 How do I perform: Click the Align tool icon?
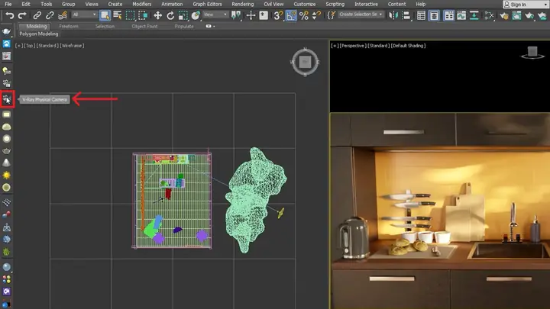coord(406,15)
